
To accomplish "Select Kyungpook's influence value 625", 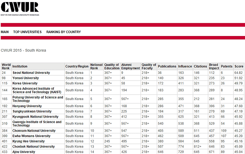I will point(181,117).
